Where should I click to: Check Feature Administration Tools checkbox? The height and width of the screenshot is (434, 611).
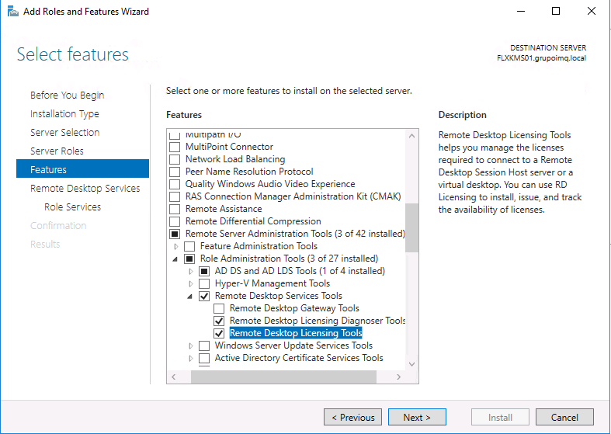pos(189,247)
